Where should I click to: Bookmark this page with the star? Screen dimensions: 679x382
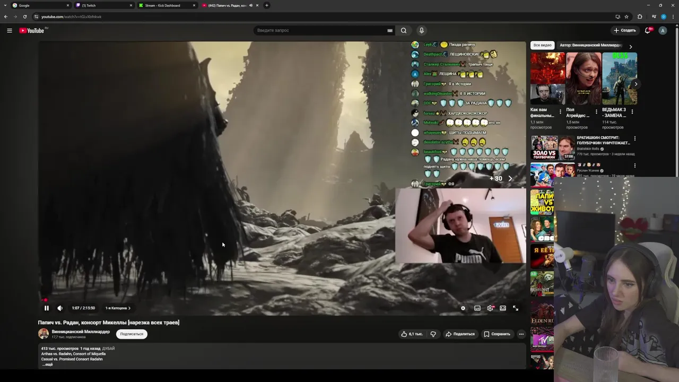click(626, 16)
